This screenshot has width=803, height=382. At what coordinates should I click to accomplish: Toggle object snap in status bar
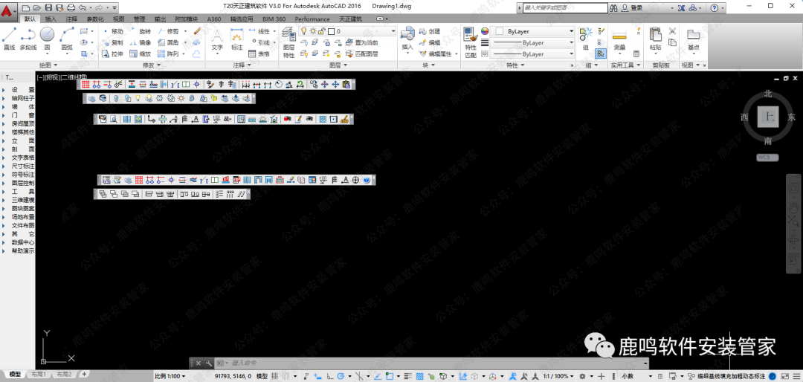pos(389,376)
